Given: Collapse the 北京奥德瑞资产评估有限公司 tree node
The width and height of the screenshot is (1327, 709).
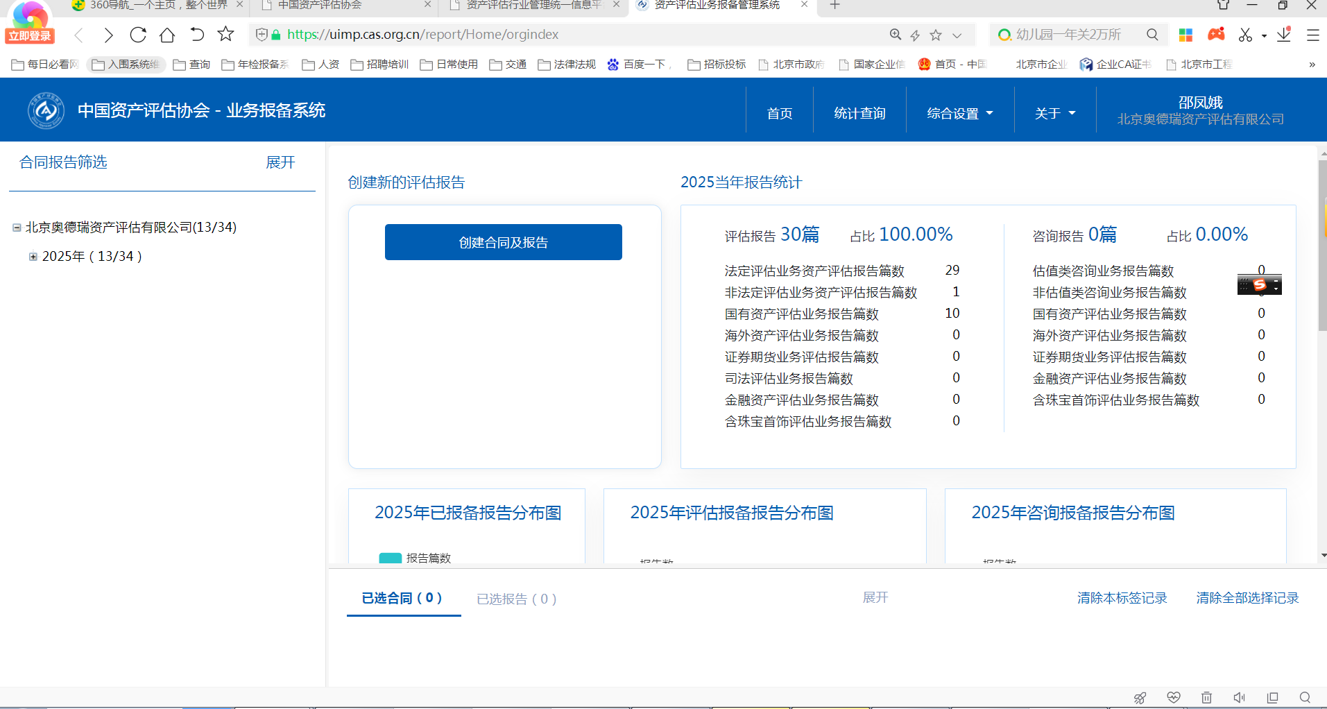Looking at the screenshot, I should click(x=17, y=228).
